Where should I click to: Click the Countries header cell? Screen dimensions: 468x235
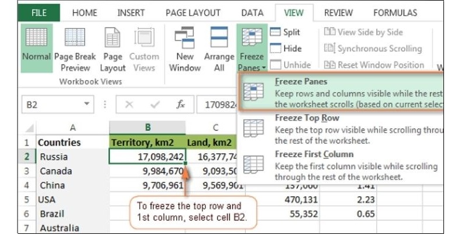73,142
